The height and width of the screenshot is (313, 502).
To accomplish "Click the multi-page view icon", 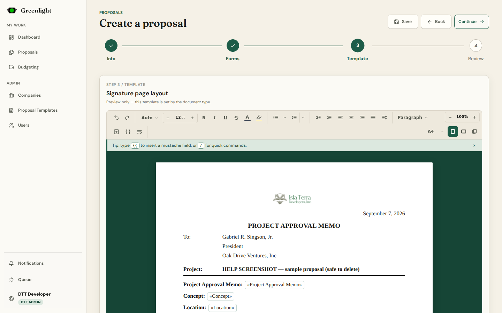I will [x=474, y=131].
